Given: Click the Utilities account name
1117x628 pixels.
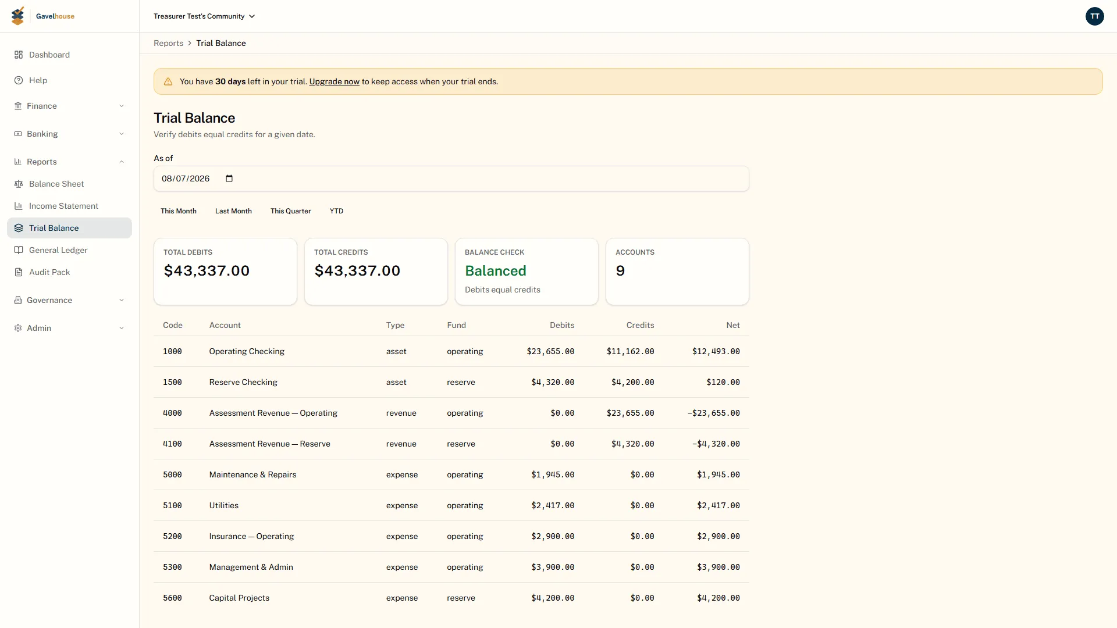Looking at the screenshot, I should [223, 505].
